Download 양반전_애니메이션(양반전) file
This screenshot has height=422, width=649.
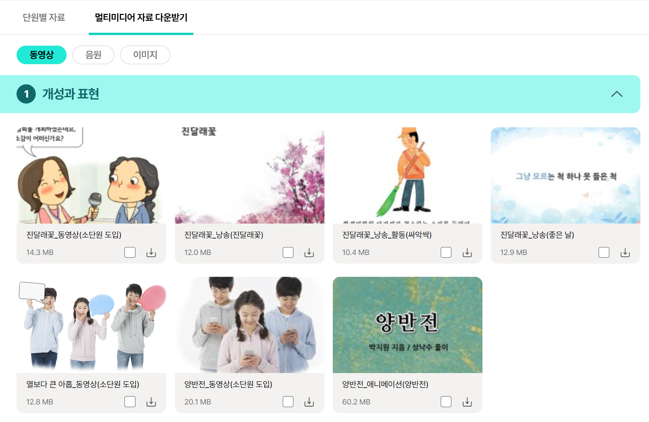coord(467,402)
